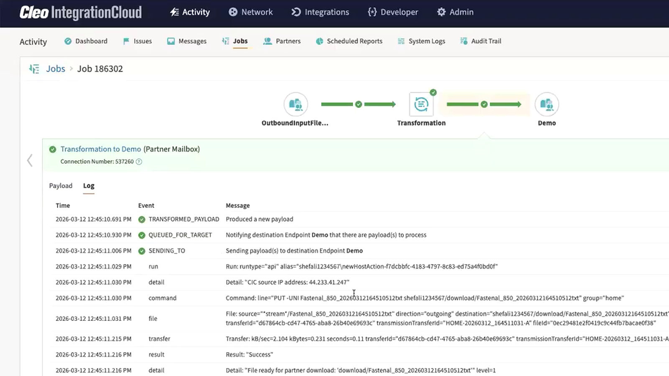Go to the Messages tab

pos(187,41)
